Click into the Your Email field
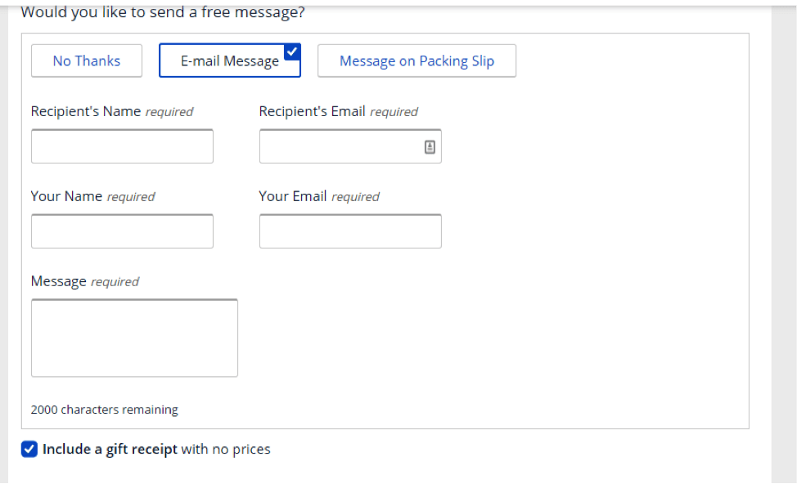Viewport: 797px width, 484px height. (350, 231)
